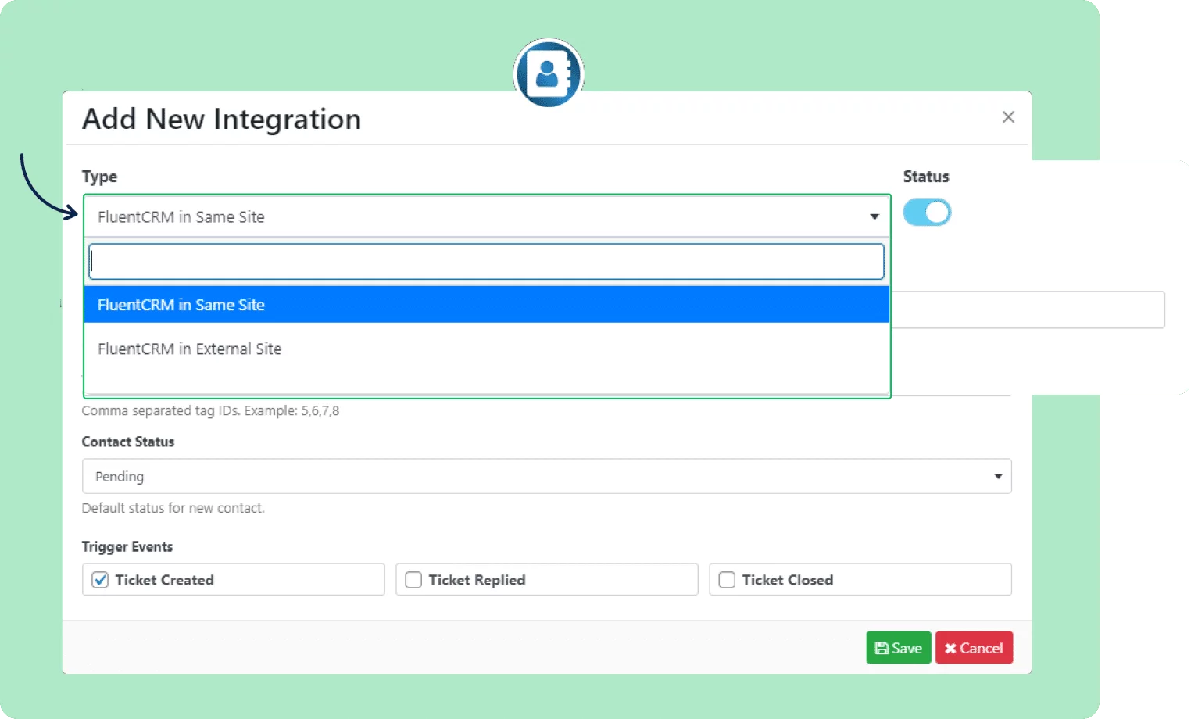The height and width of the screenshot is (719, 1191).
Task: Click the Trigger Events label
Action: pos(127,547)
